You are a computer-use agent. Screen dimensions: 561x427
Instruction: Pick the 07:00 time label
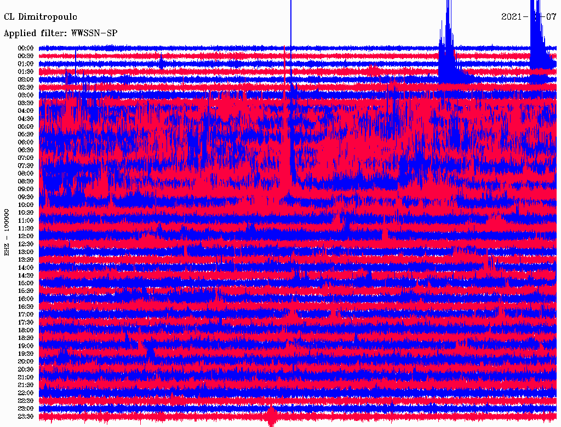26,158
